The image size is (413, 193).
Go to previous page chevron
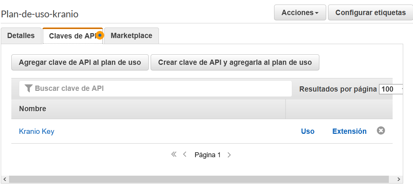point(185,155)
